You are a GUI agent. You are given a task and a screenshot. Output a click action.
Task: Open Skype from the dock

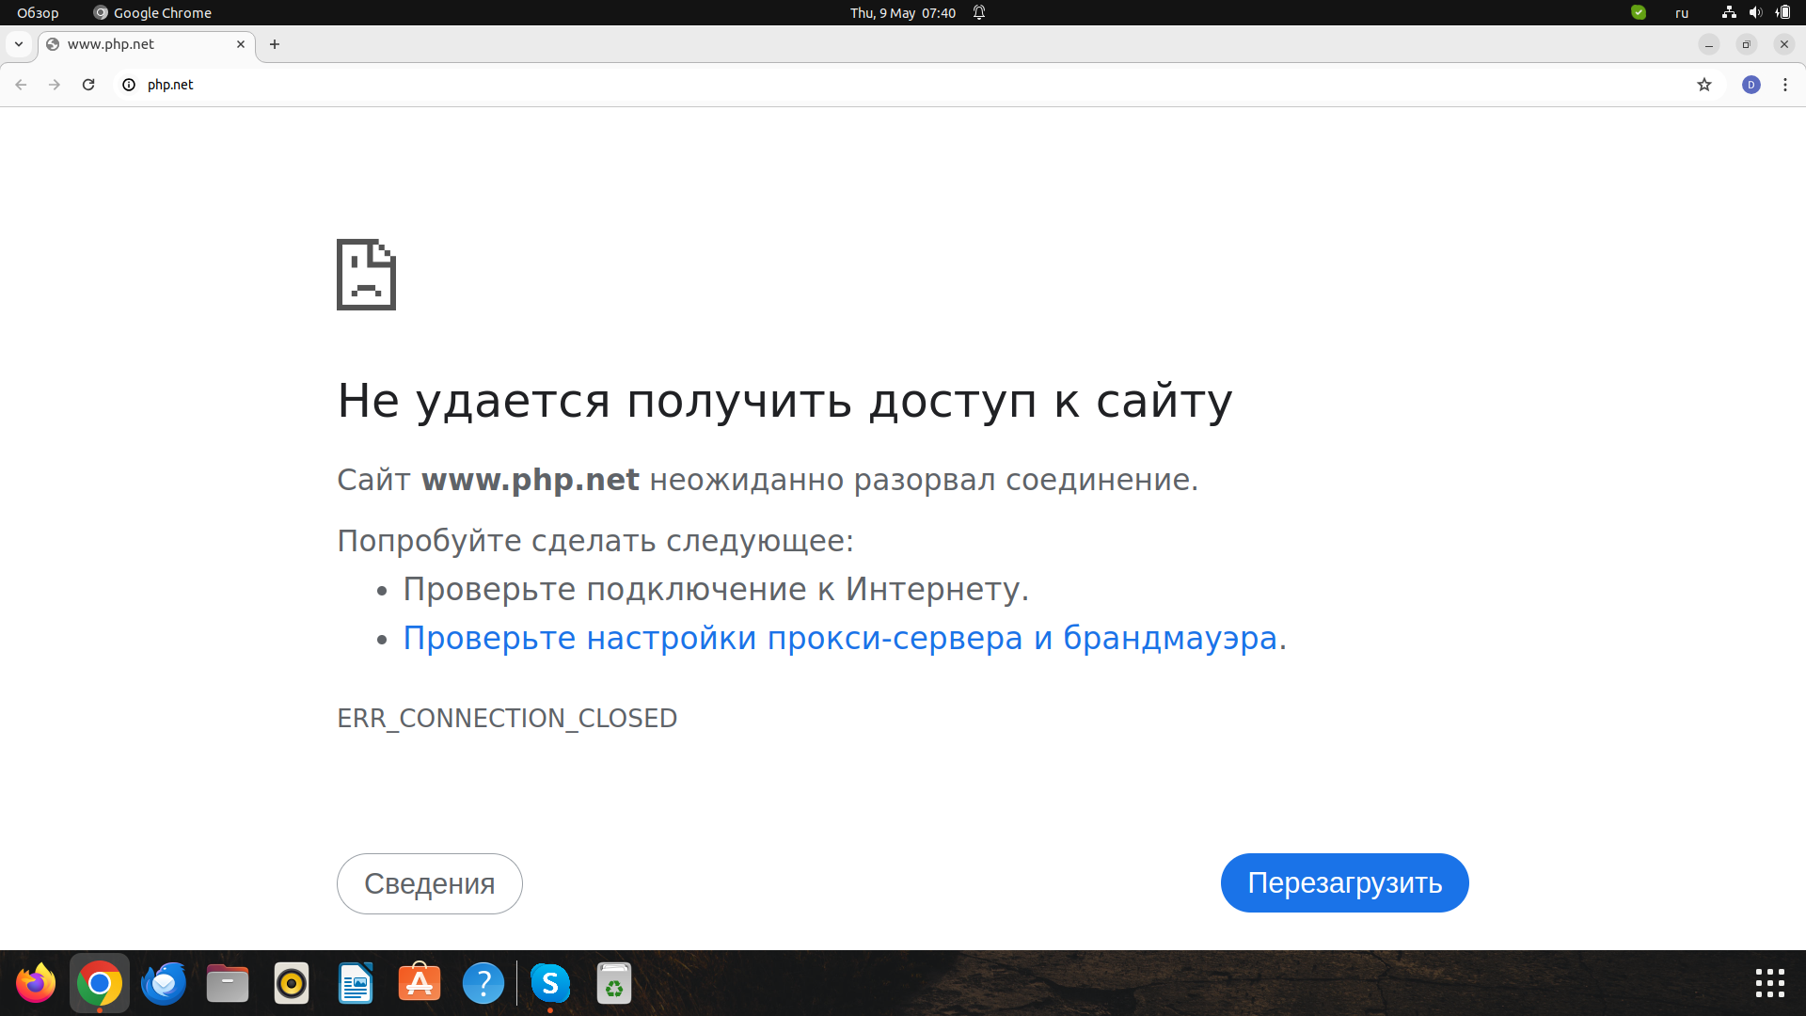(x=551, y=983)
